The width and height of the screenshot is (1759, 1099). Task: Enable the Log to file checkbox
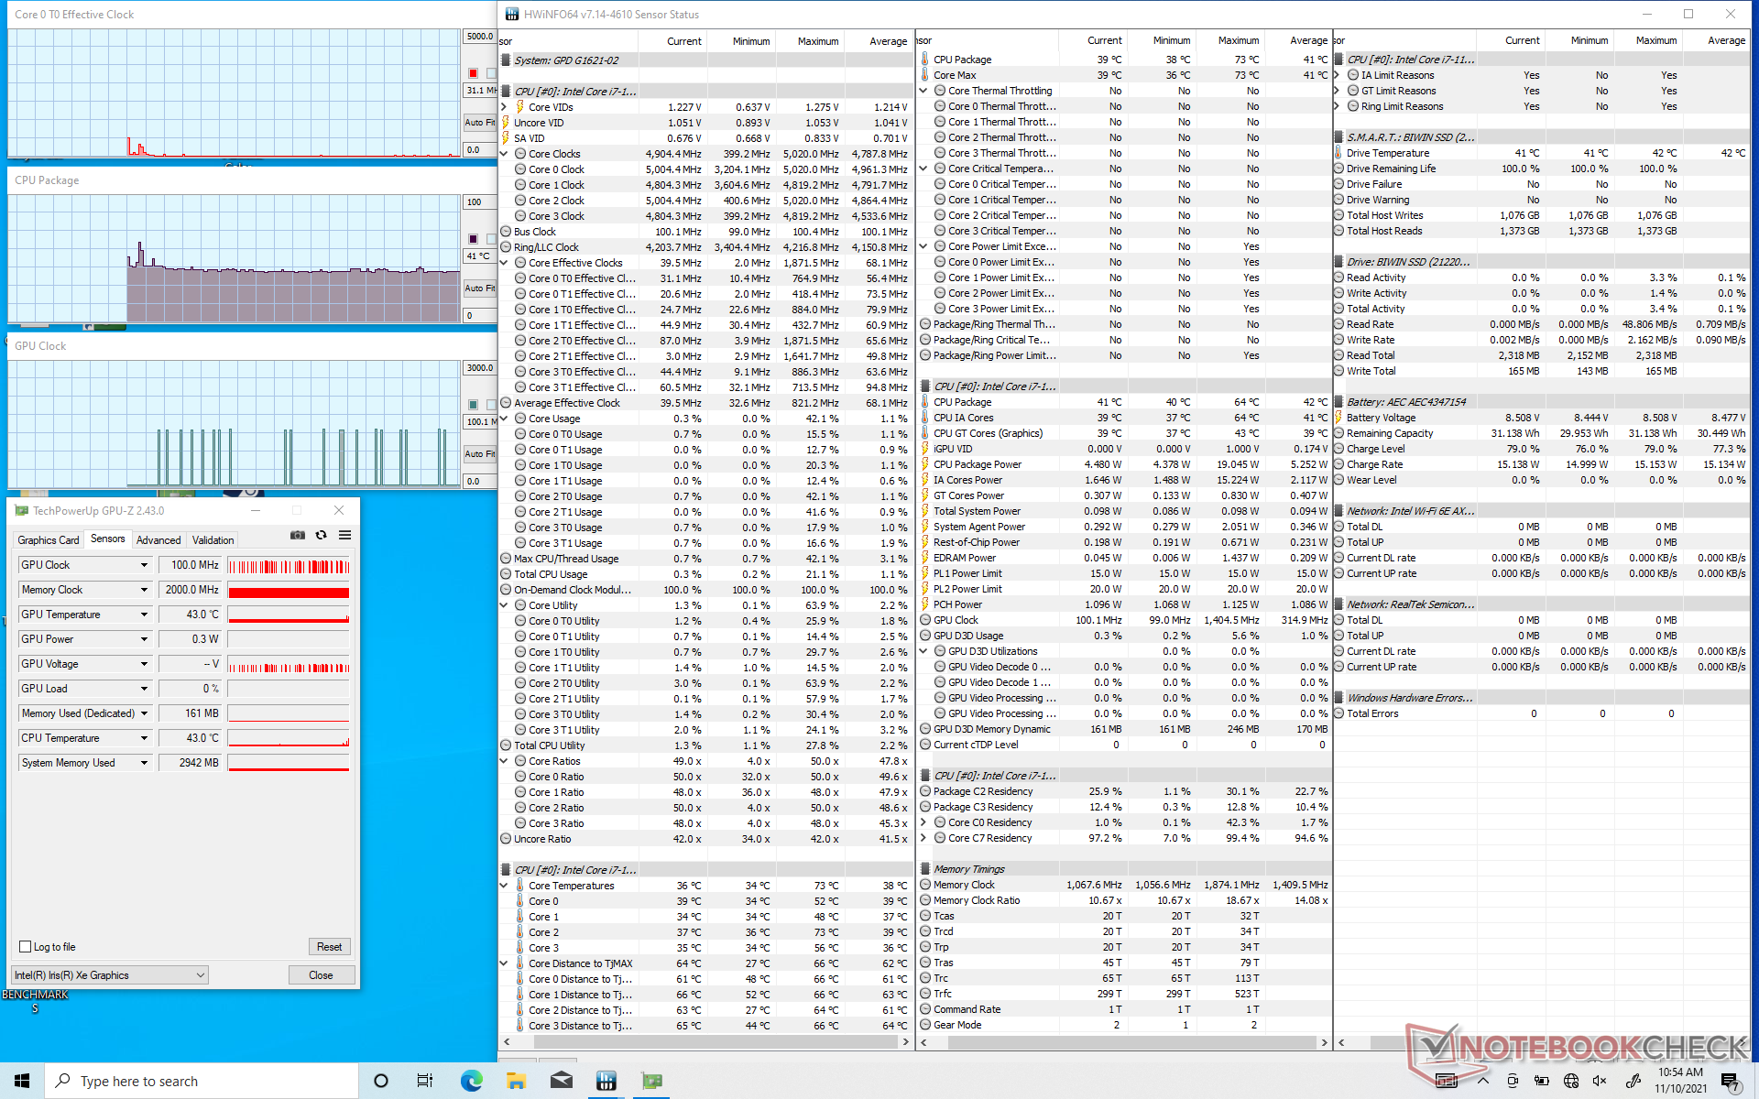26,947
